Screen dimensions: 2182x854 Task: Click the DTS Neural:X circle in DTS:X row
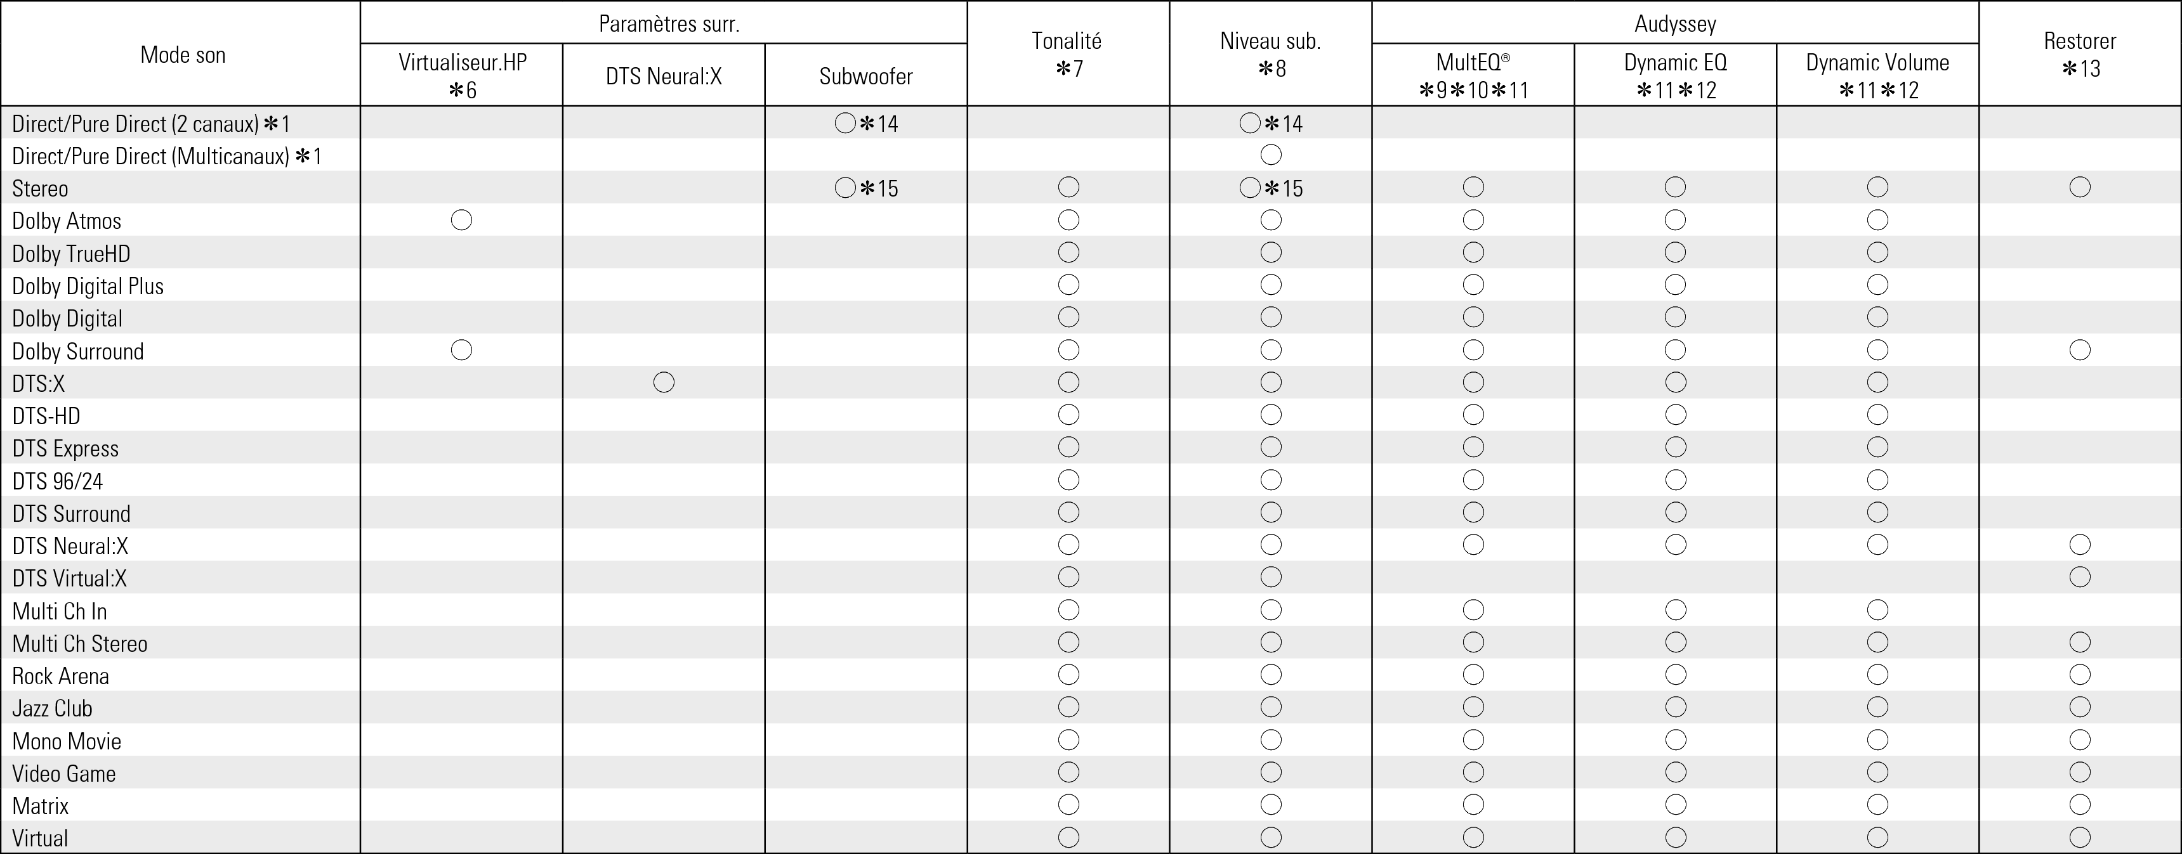(x=664, y=382)
